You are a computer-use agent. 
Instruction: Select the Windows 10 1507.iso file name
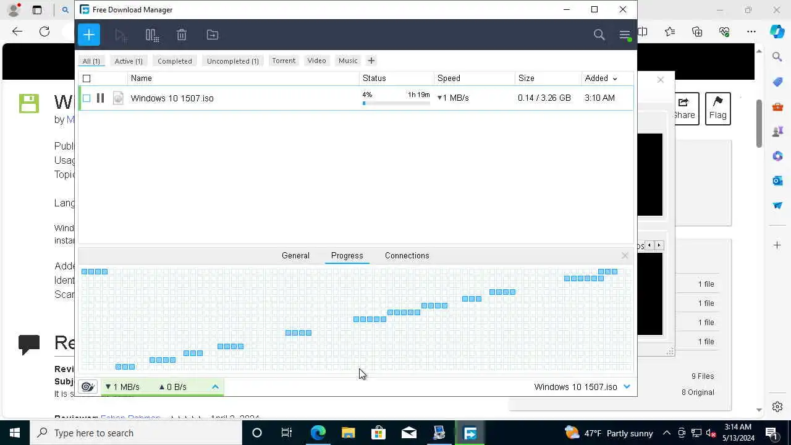coord(172,98)
